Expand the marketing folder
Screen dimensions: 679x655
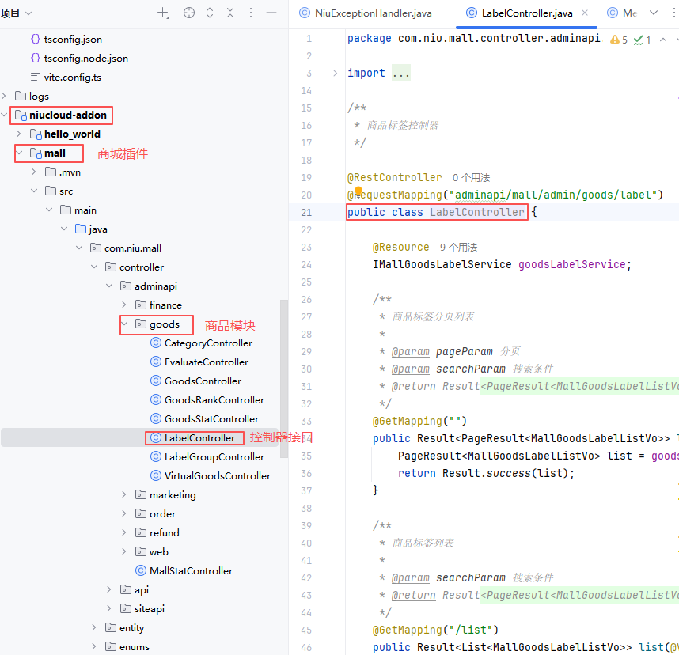[124, 494]
